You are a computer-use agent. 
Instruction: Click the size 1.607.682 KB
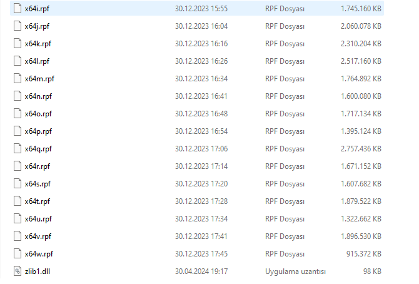click(x=361, y=184)
